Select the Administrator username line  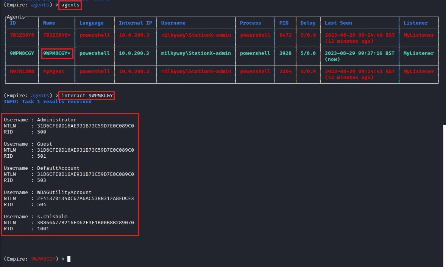point(40,120)
